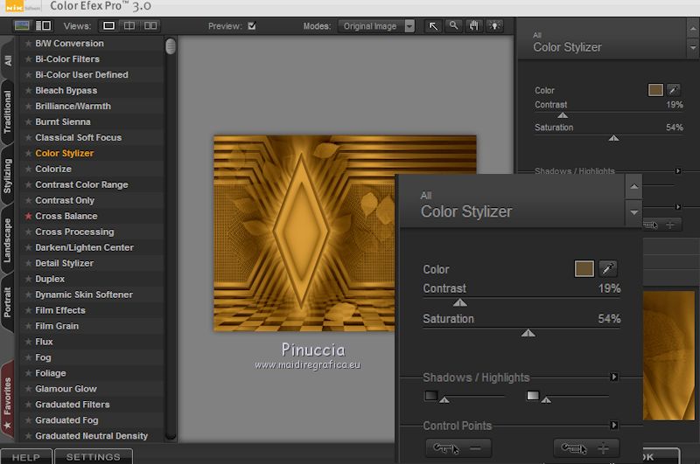700x464 pixels.
Task: Click the brown Color swatch in enlarged panel
Action: click(584, 268)
